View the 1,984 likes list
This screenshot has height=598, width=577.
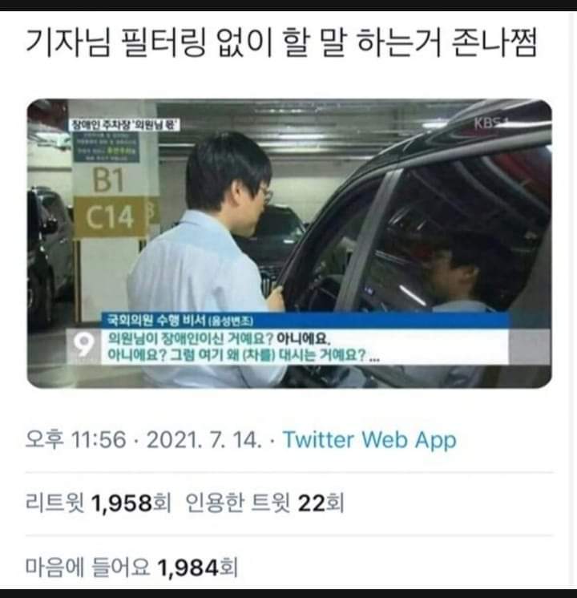point(131,567)
